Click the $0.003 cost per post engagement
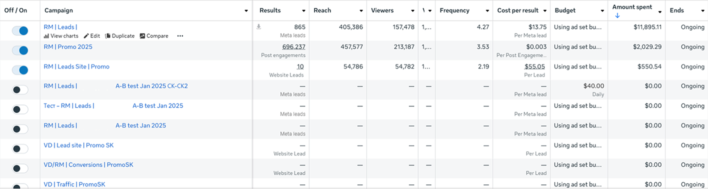Viewport: 708px width, 189px height. click(537, 47)
